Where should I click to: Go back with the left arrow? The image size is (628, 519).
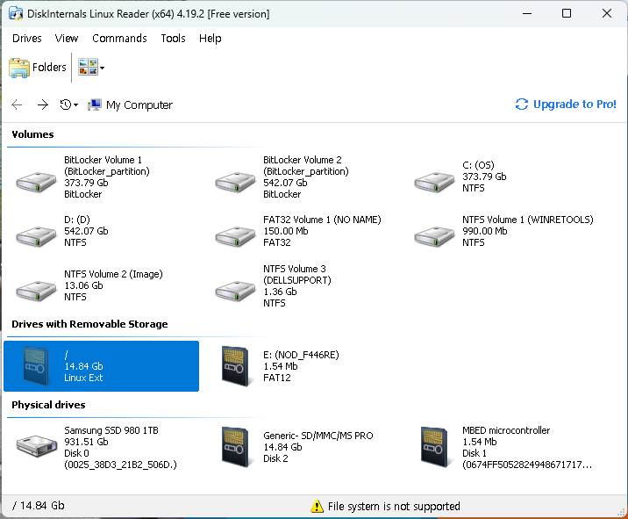point(17,105)
